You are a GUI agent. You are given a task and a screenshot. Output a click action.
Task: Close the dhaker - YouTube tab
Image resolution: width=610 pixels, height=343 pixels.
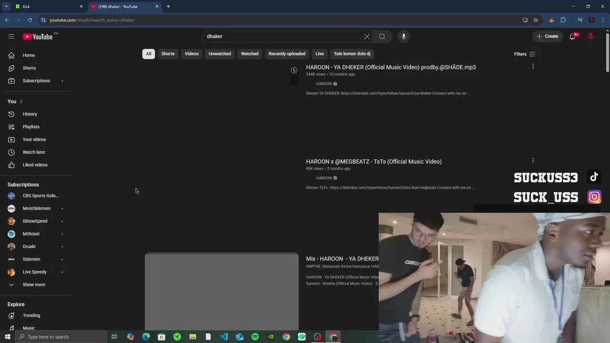(x=156, y=7)
